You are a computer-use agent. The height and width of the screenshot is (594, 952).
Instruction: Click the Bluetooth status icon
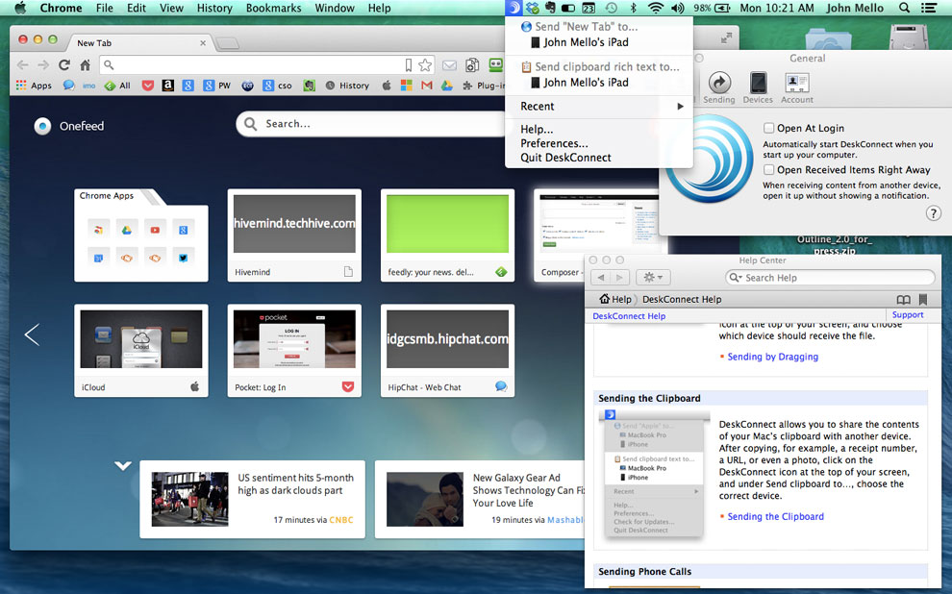coord(633,8)
